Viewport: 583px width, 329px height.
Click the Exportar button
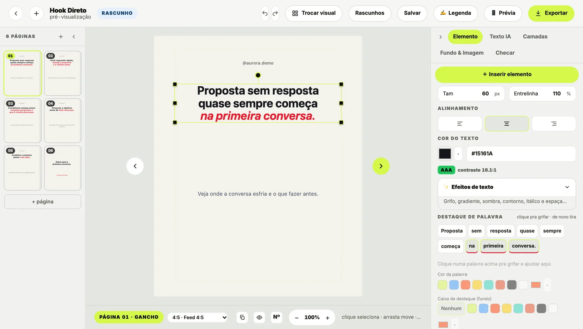point(551,13)
